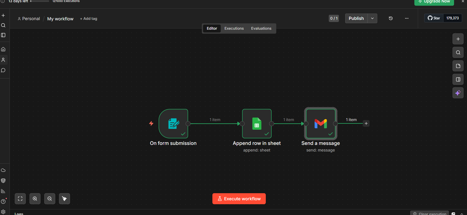Click the Upgrade Now button
467x215 pixels.
tap(434, 2)
